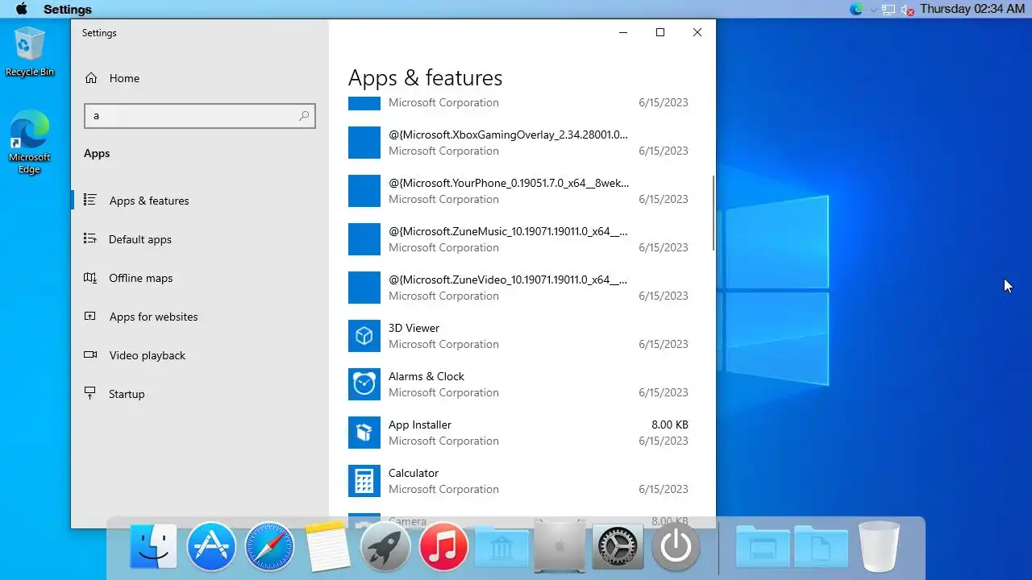Select the Calculator entry name
This screenshot has height=580, width=1032.
coord(414,473)
